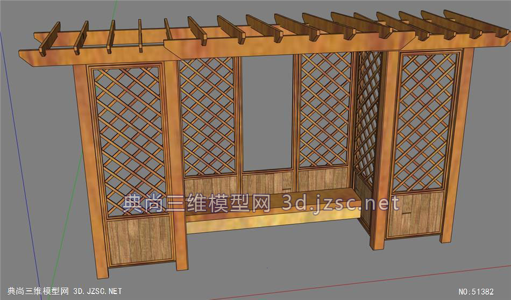Image resolution: width=511 pixels, height=300 pixels.
Task: Click the open window frame above bench
Action: point(267,113)
